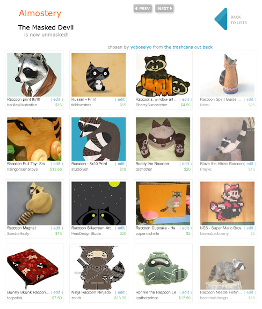Click the Blaze the Albino Raccoon title
Image resolution: width=262 pixels, height=309 pixels.
222,164
